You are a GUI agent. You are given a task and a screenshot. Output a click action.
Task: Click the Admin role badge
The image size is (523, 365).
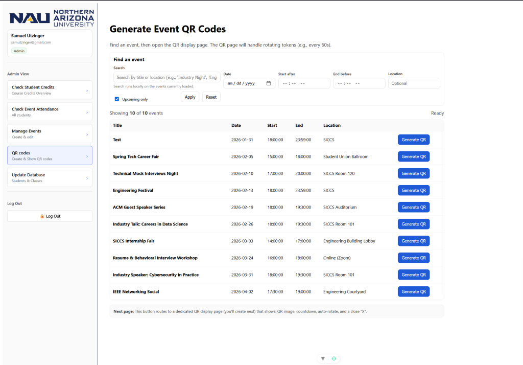tap(19, 51)
